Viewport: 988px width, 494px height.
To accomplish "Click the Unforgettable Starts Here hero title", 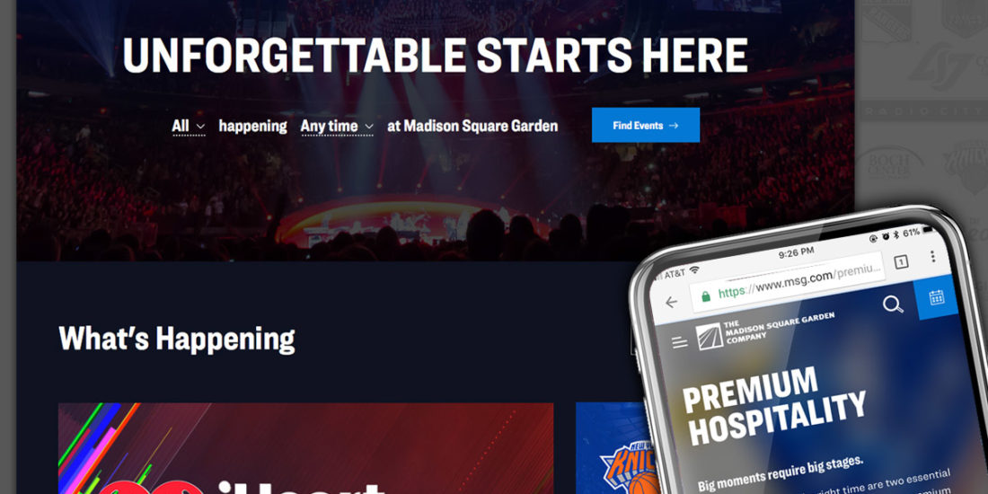I will [436, 56].
